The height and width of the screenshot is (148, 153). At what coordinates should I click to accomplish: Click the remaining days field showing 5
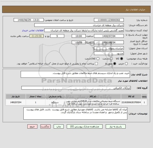(x=57, y=36)
